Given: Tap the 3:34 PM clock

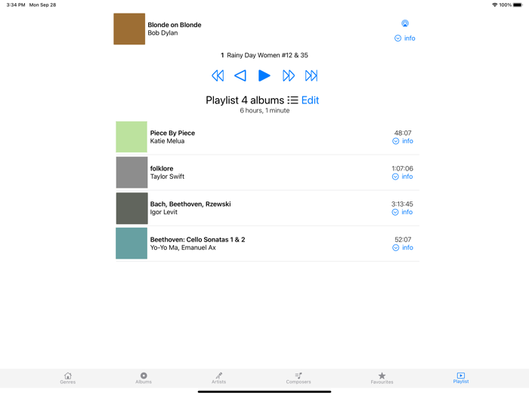Looking at the screenshot, I should point(16,5).
